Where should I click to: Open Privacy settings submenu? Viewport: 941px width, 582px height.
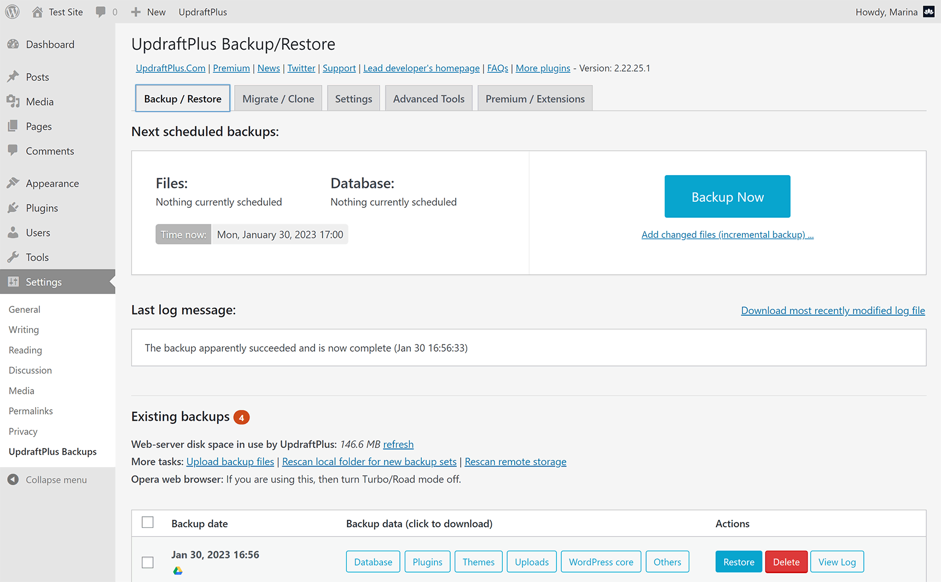coord(23,431)
